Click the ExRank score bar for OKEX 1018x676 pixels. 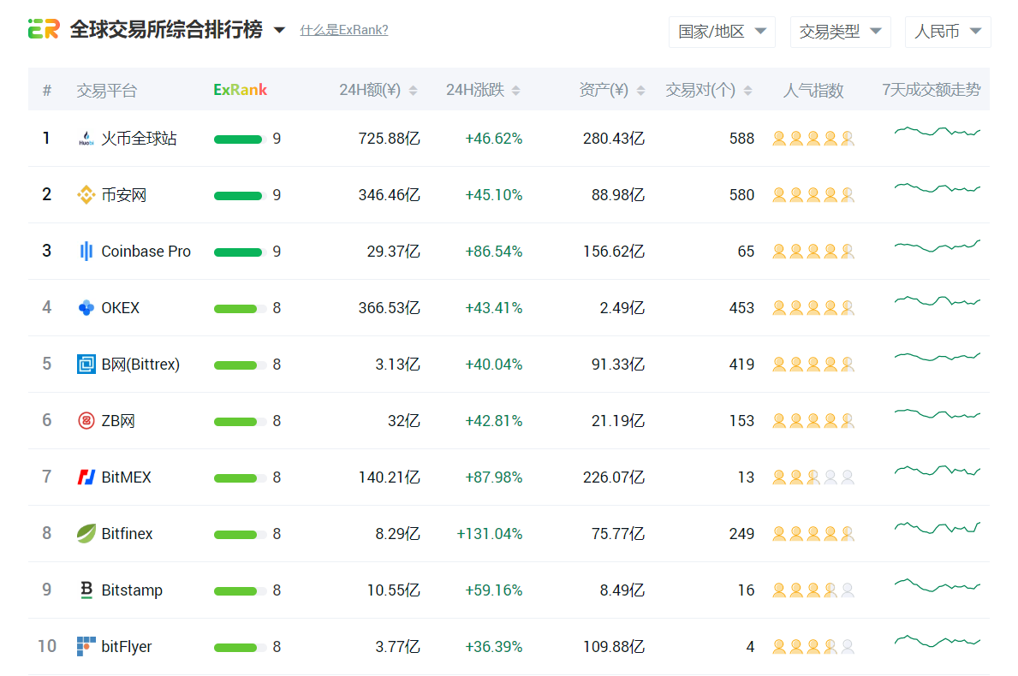[x=240, y=308]
